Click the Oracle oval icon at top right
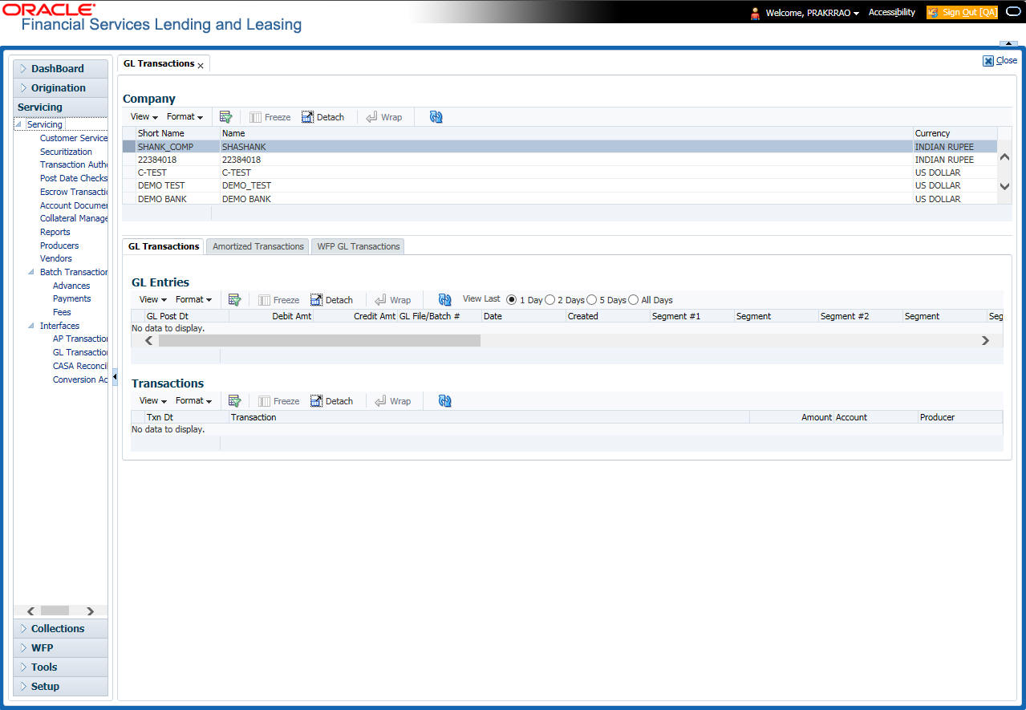This screenshot has height=710, width=1026. point(1013,12)
